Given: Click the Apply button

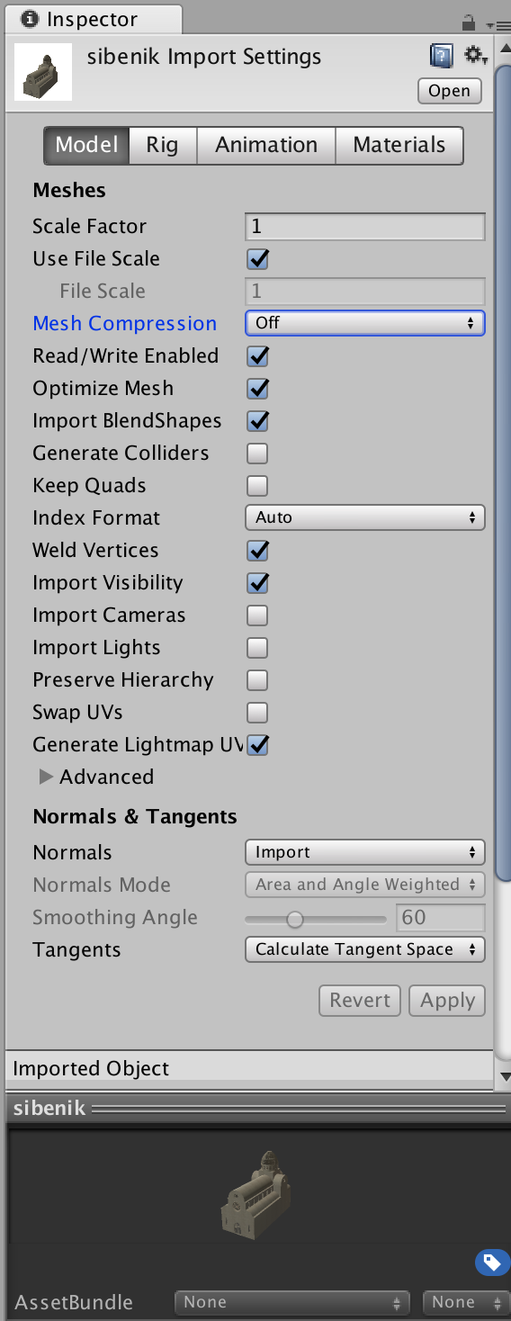Looking at the screenshot, I should coord(447,1001).
